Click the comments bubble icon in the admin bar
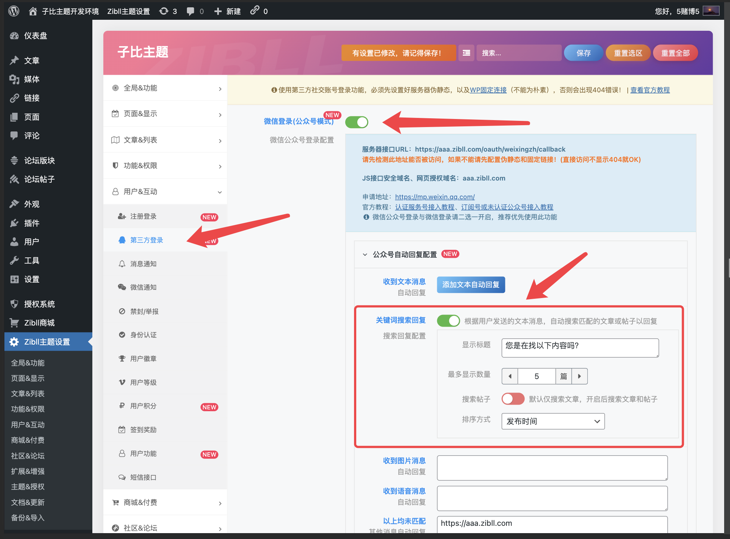The height and width of the screenshot is (539, 730). pos(191,11)
